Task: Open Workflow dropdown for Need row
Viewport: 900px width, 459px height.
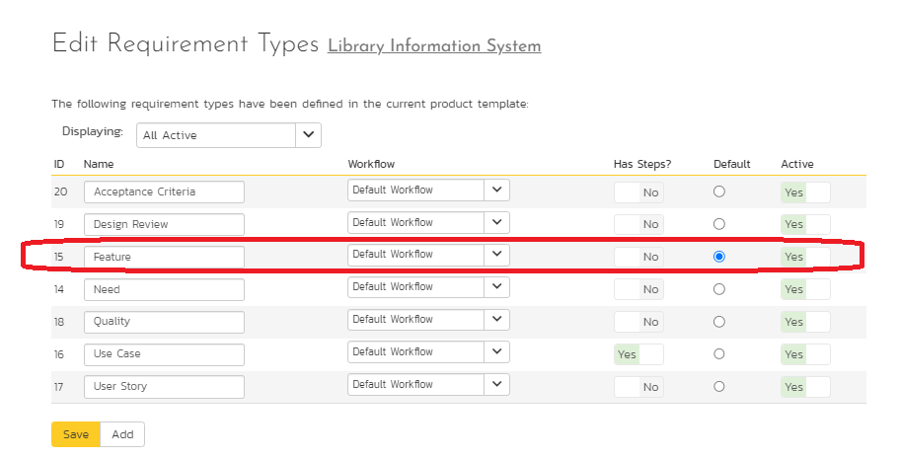Action: [x=428, y=287]
